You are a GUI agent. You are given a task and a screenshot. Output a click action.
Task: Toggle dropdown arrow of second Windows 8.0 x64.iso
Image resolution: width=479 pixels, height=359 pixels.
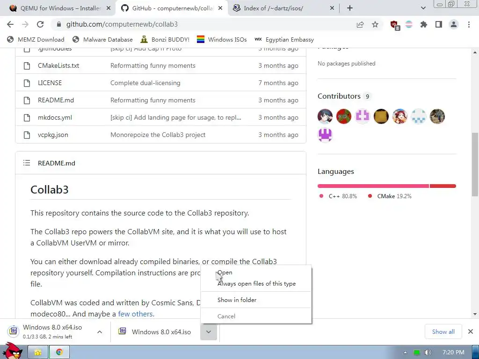[x=209, y=332]
